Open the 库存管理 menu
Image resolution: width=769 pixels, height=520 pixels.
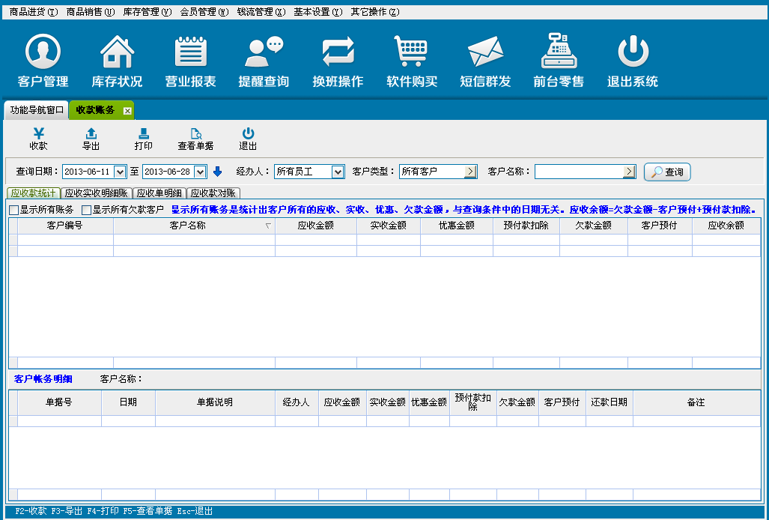click(147, 12)
